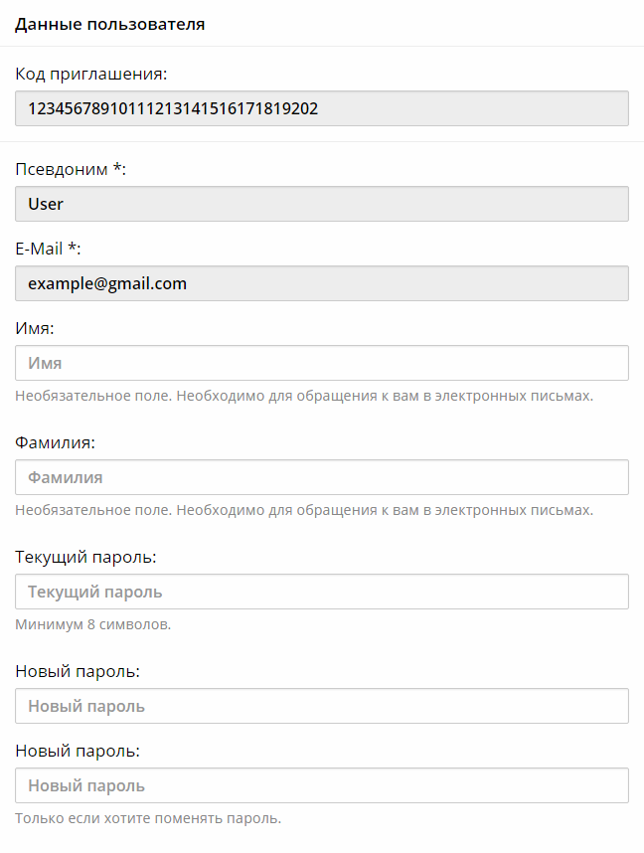644x853 pixels.
Task: Click the hint text below the Имя field
Action: click(304, 396)
